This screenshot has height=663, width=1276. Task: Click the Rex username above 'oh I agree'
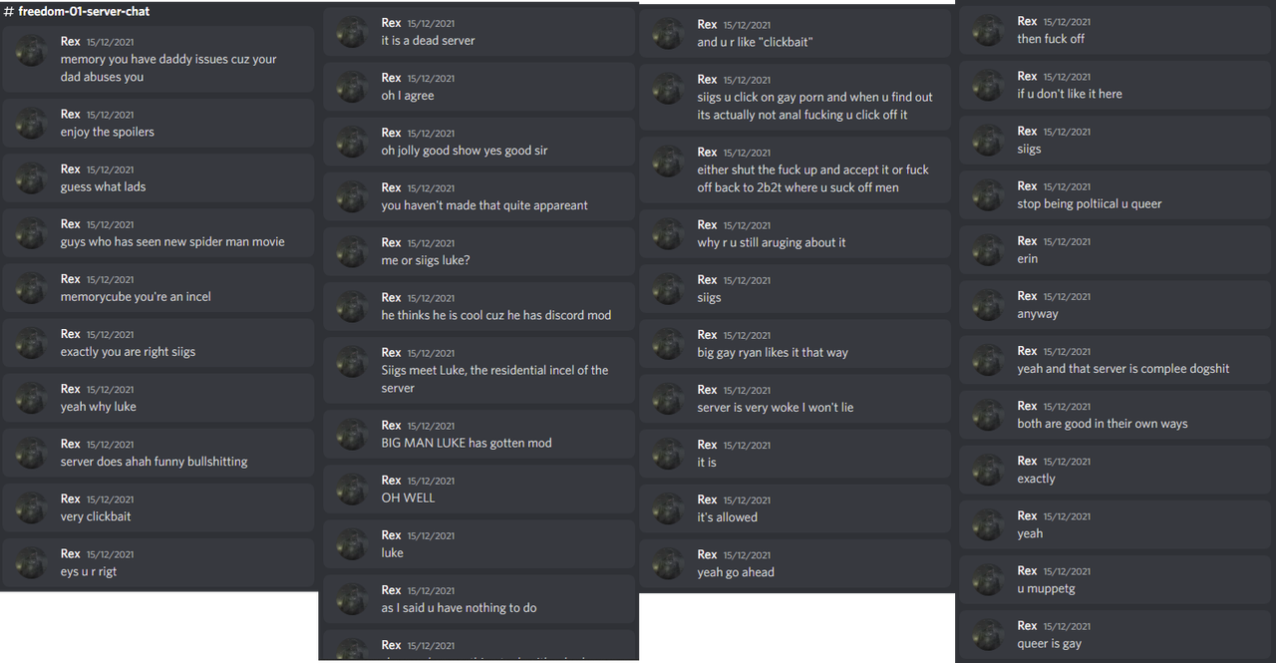point(391,78)
